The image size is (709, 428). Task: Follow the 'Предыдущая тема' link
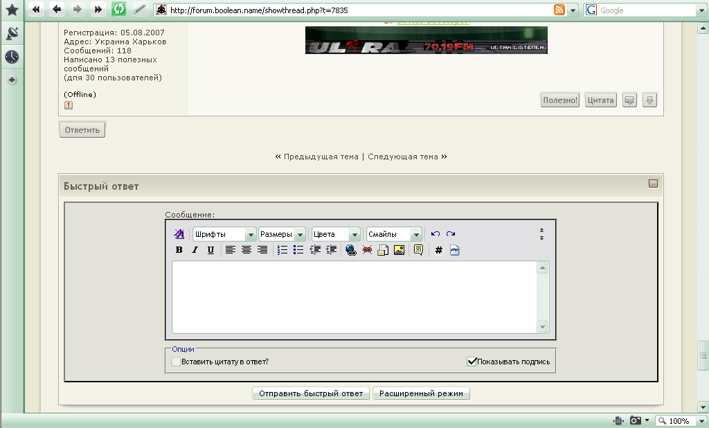coord(321,157)
